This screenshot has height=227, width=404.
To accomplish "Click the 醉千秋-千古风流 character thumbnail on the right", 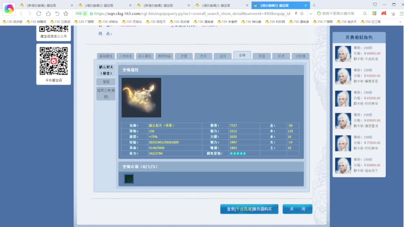I will [x=343, y=54].
